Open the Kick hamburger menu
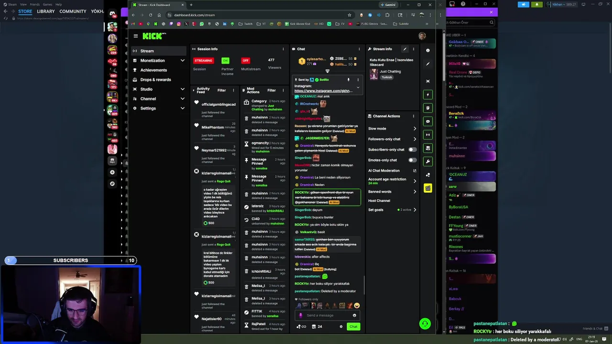 click(136, 36)
